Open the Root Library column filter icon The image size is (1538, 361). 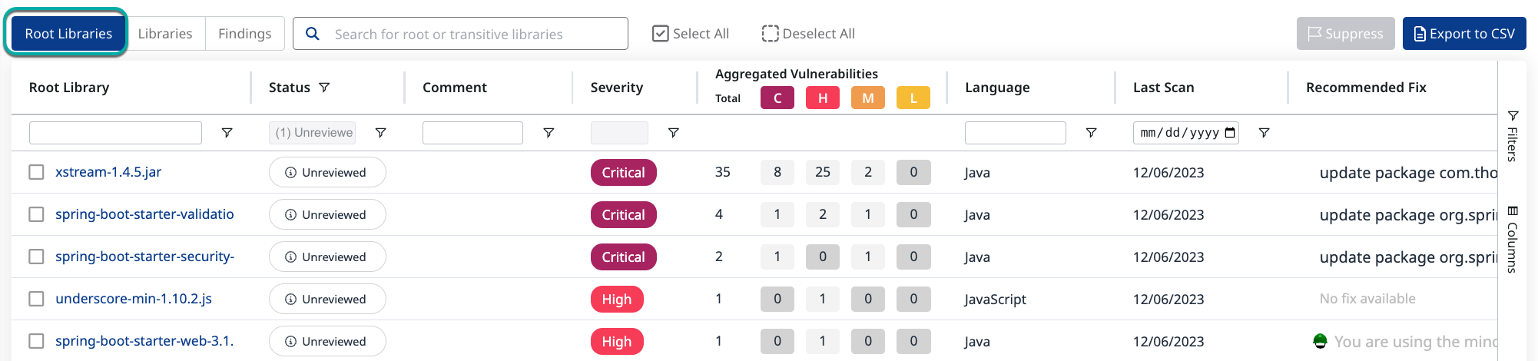pyautogui.click(x=227, y=133)
